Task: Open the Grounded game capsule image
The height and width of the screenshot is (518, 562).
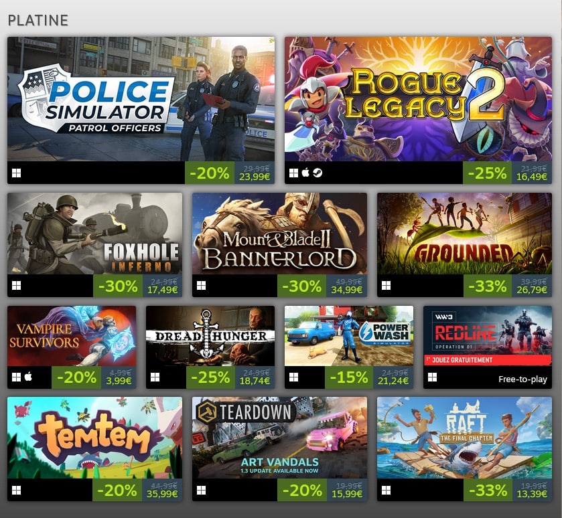Action: coord(464,234)
